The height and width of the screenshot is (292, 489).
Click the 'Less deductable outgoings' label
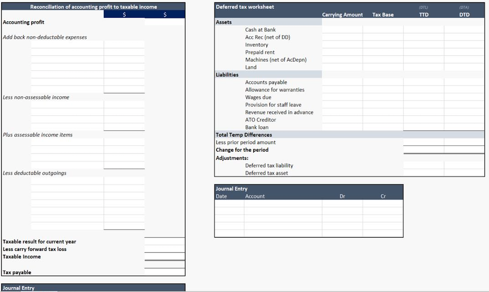[34, 173]
